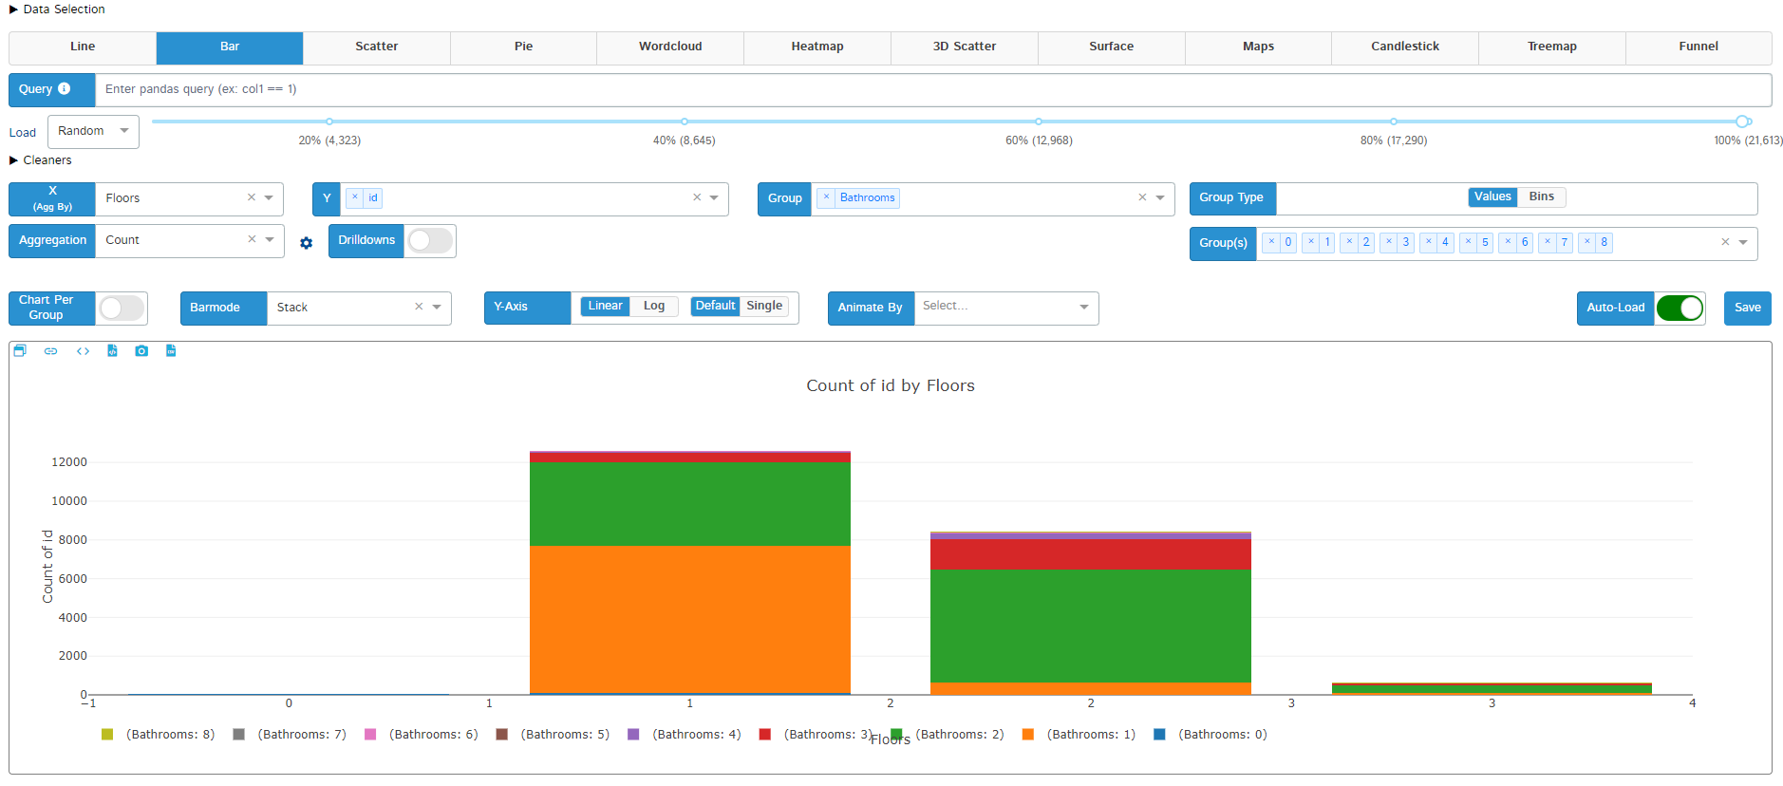Toggle Chart Per Group switch
The image size is (1783, 786).
click(x=122, y=308)
